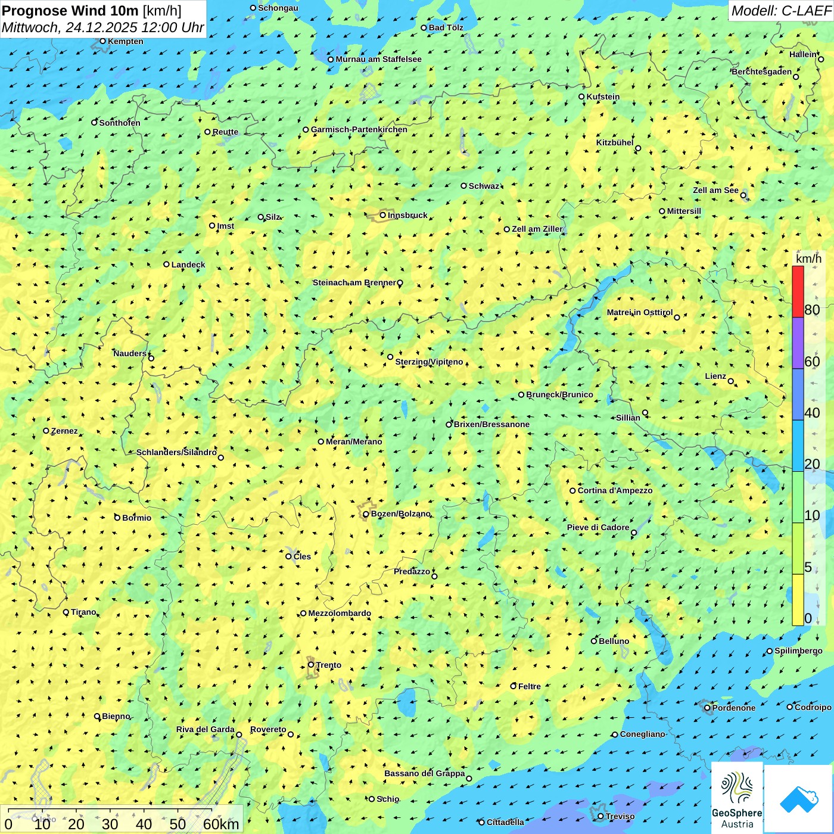Click the Steinach am Brenner label
This screenshot has width=834, height=834.
[354, 282]
